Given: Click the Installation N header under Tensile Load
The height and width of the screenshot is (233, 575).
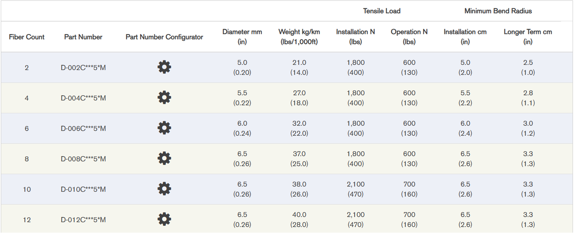Looking at the screenshot, I should pos(355,36).
